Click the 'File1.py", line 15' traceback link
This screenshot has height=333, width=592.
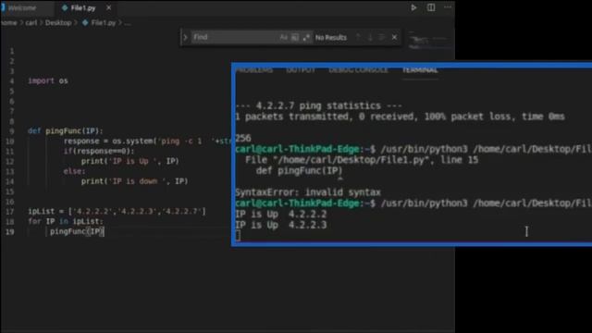tap(362, 160)
